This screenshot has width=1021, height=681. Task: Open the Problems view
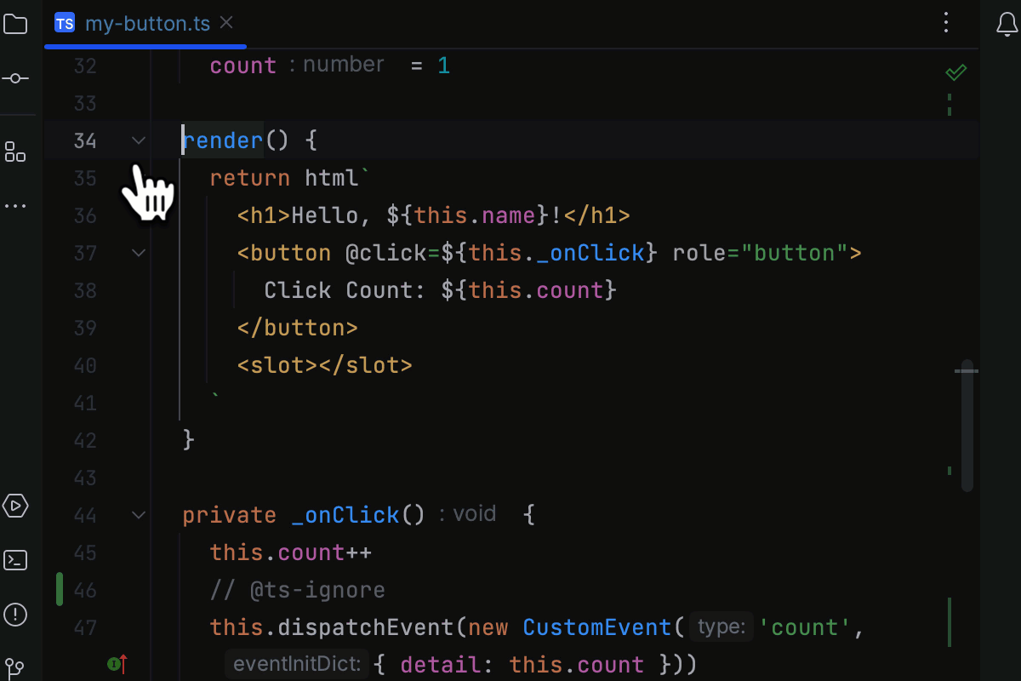coord(16,615)
